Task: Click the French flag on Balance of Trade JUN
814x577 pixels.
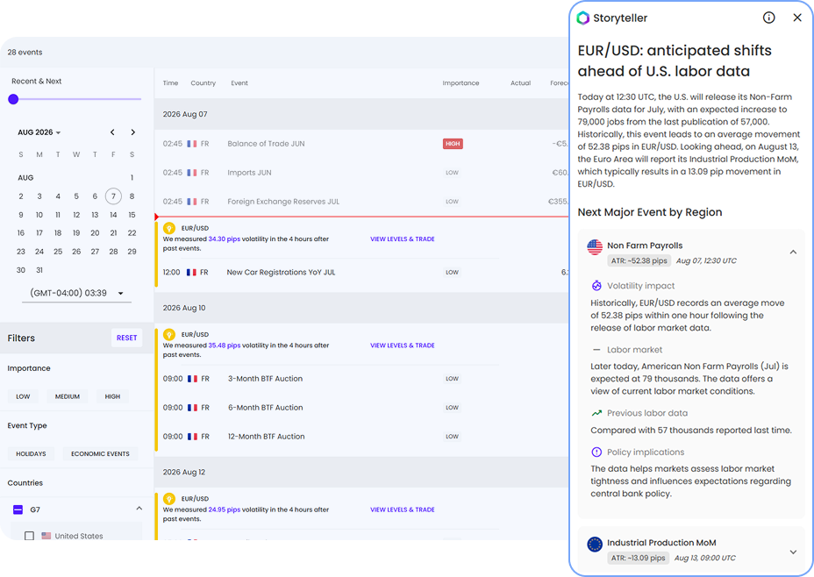Action: coord(191,144)
